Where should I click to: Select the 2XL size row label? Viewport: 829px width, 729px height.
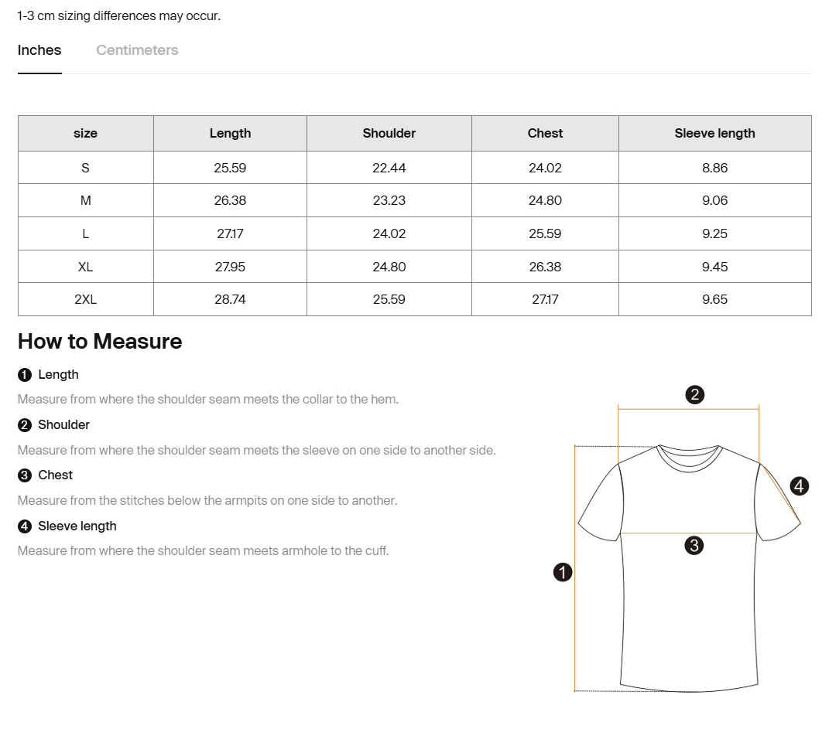click(86, 299)
